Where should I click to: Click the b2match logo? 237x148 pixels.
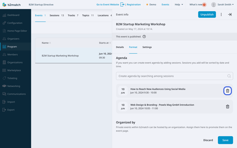[11, 4]
